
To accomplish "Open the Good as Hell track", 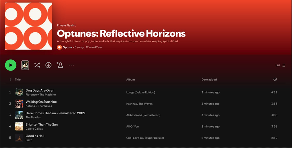I will 35,136.
